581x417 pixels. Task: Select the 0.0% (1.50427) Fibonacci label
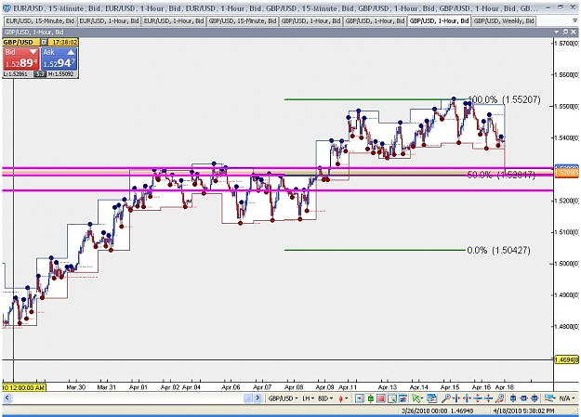pyautogui.click(x=498, y=251)
